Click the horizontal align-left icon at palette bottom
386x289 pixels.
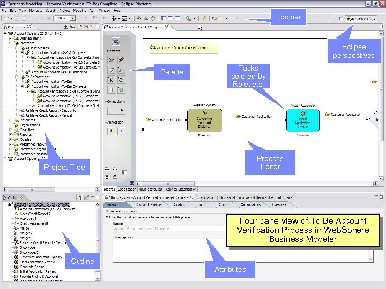tap(107, 169)
